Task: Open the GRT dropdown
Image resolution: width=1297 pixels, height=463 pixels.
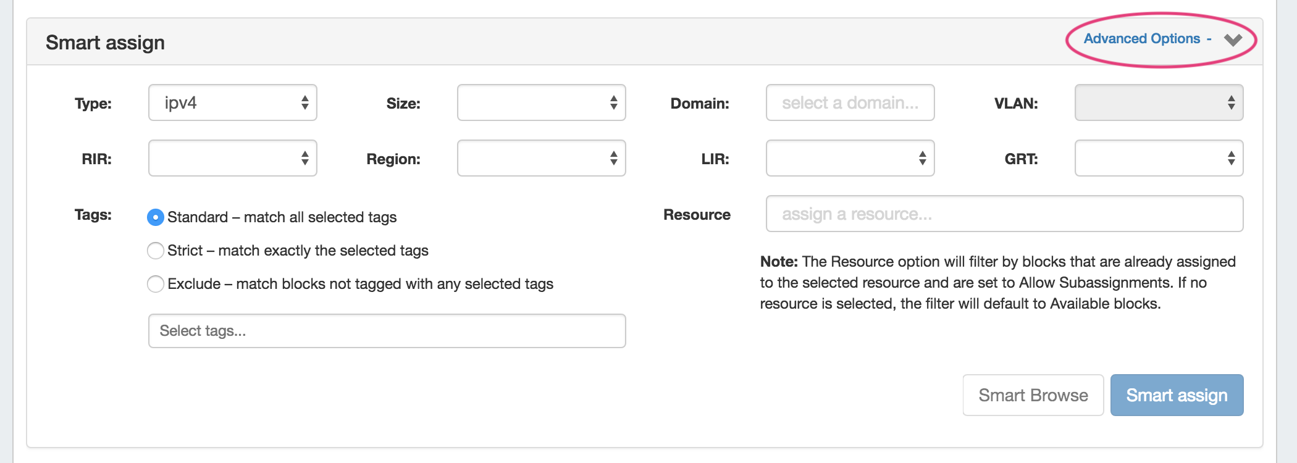Action: (x=1159, y=158)
